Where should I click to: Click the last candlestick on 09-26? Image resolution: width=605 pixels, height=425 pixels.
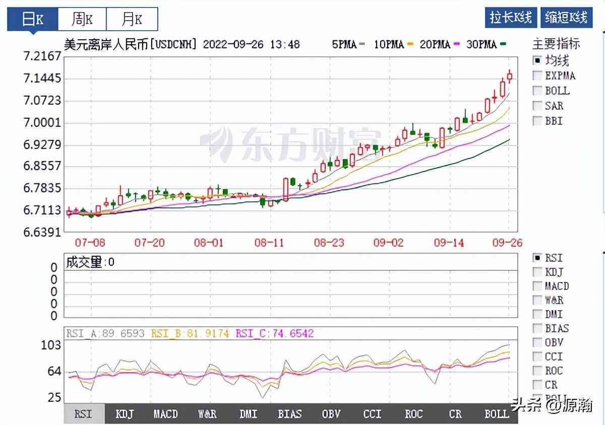[510, 77]
